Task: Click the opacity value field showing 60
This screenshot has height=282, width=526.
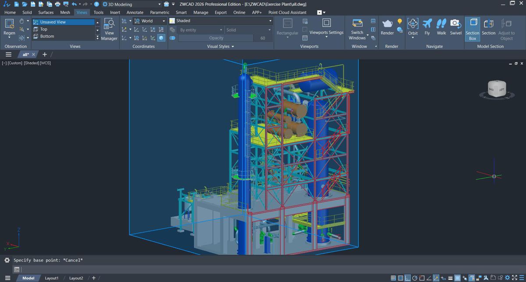Action: [263, 38]
